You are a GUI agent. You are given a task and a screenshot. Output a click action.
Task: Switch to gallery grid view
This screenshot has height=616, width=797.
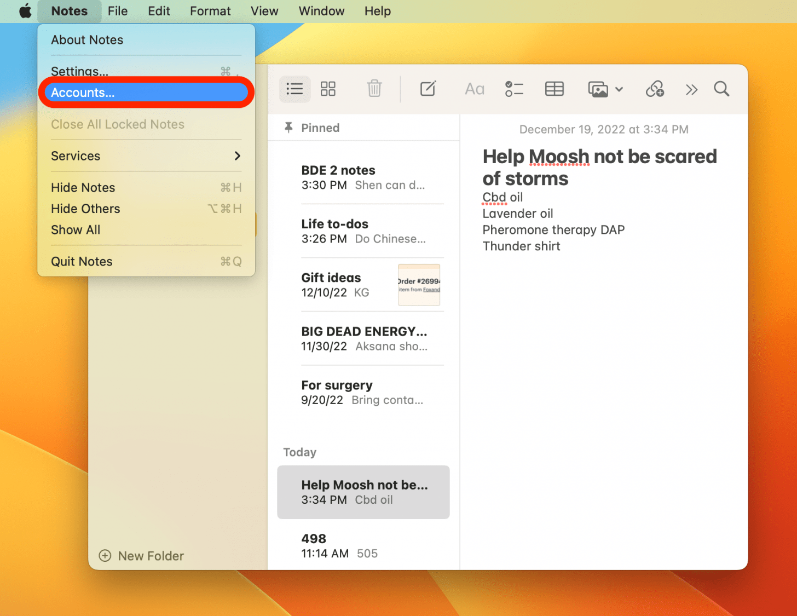point(328,89)
